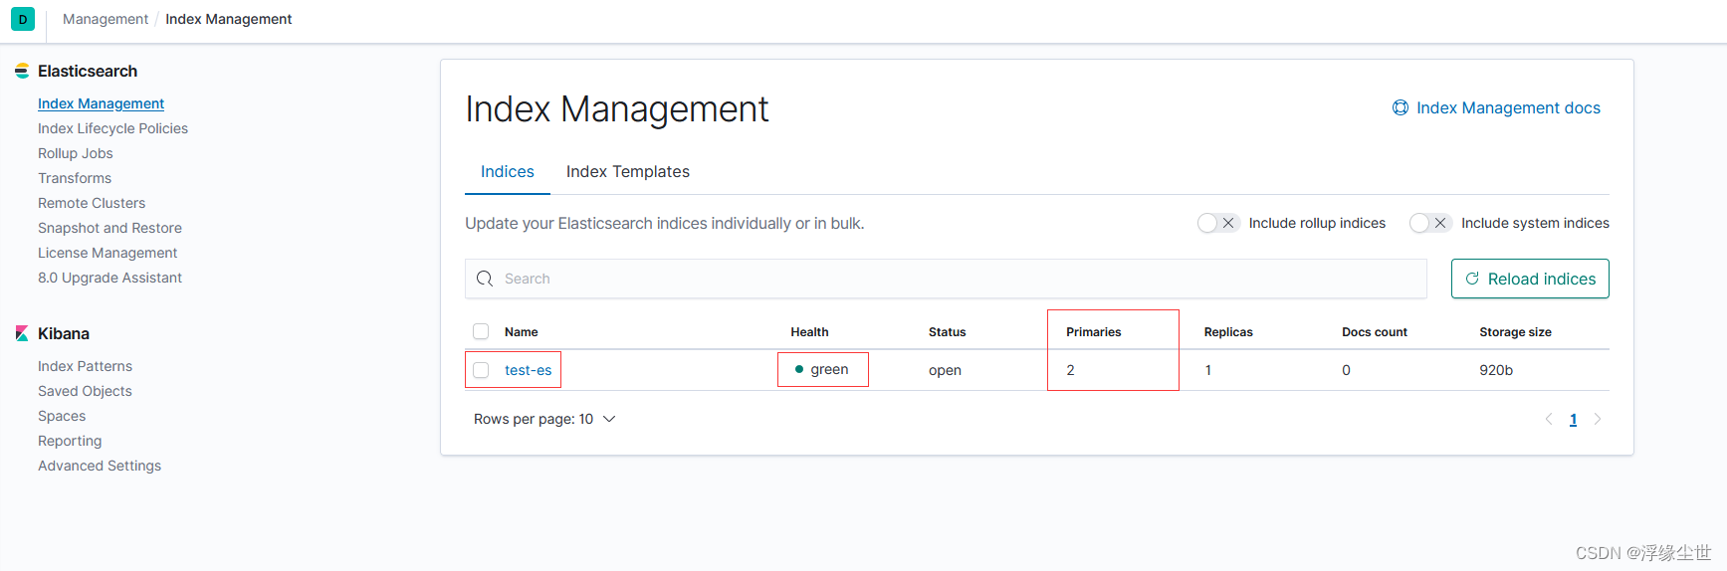Click the Kibana logo icon in sidebar
Screen dimensions: 1727x571
pos(22,333)
